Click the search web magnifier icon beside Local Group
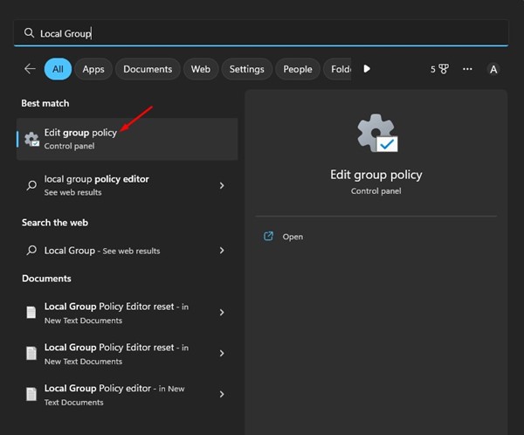The image size is (524, 435). [x=31, y=251]
